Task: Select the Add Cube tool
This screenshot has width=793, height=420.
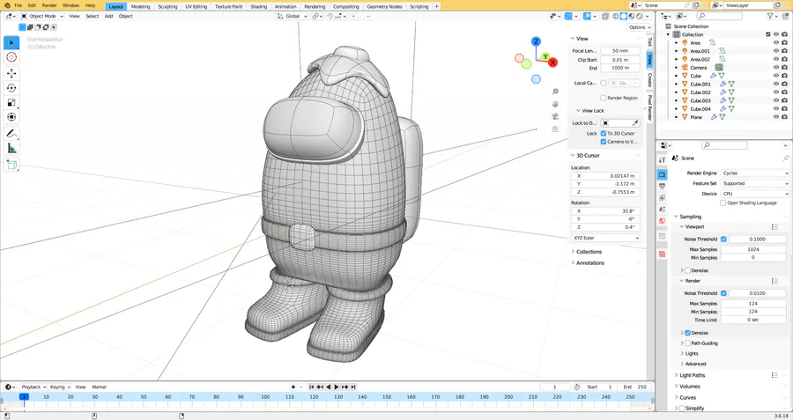Action: click(x=11, y=165)
